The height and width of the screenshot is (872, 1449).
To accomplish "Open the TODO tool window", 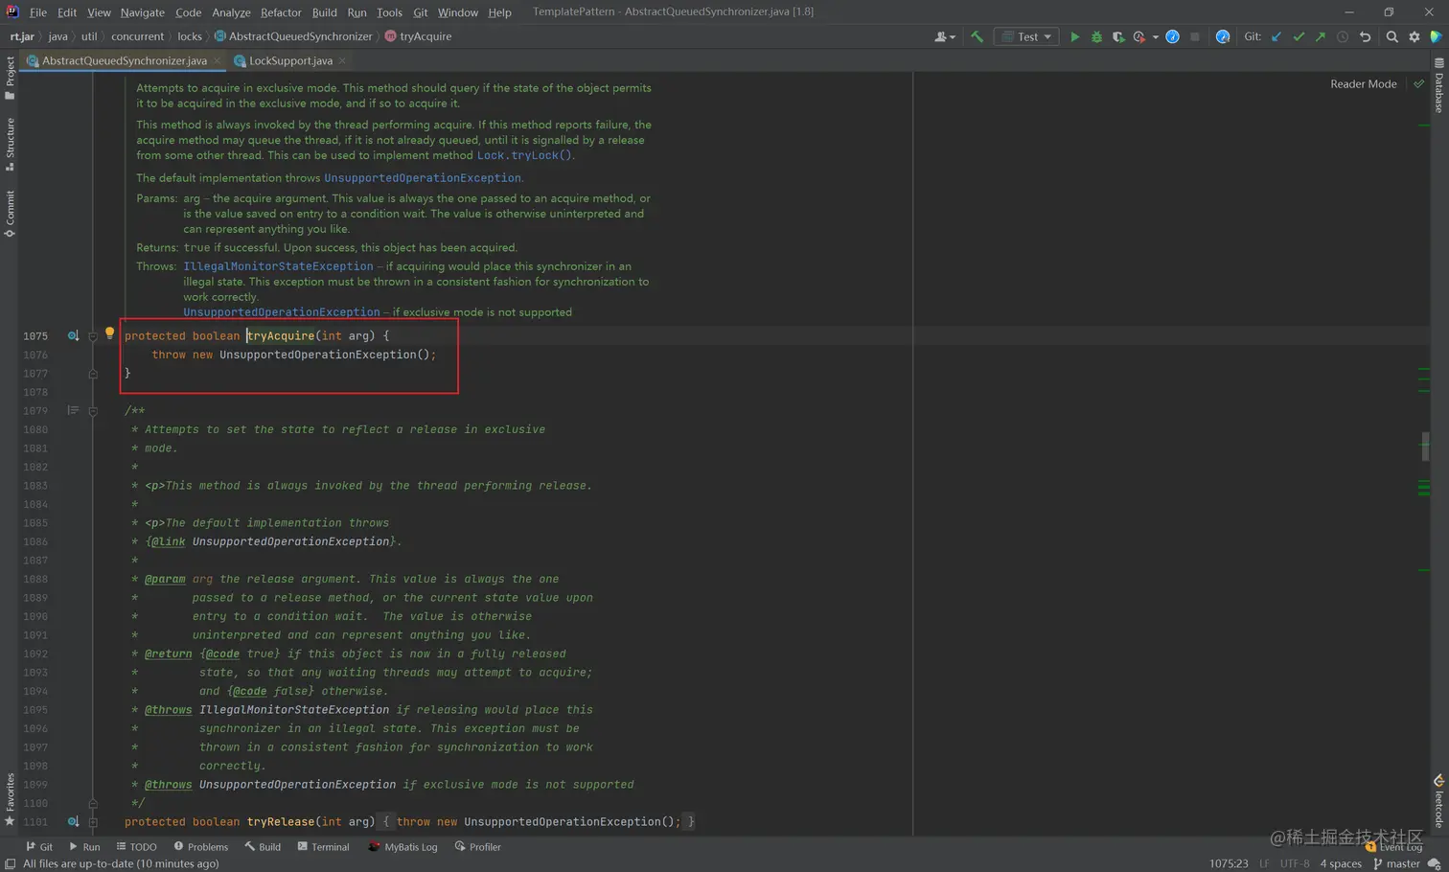I will point(136,847).
